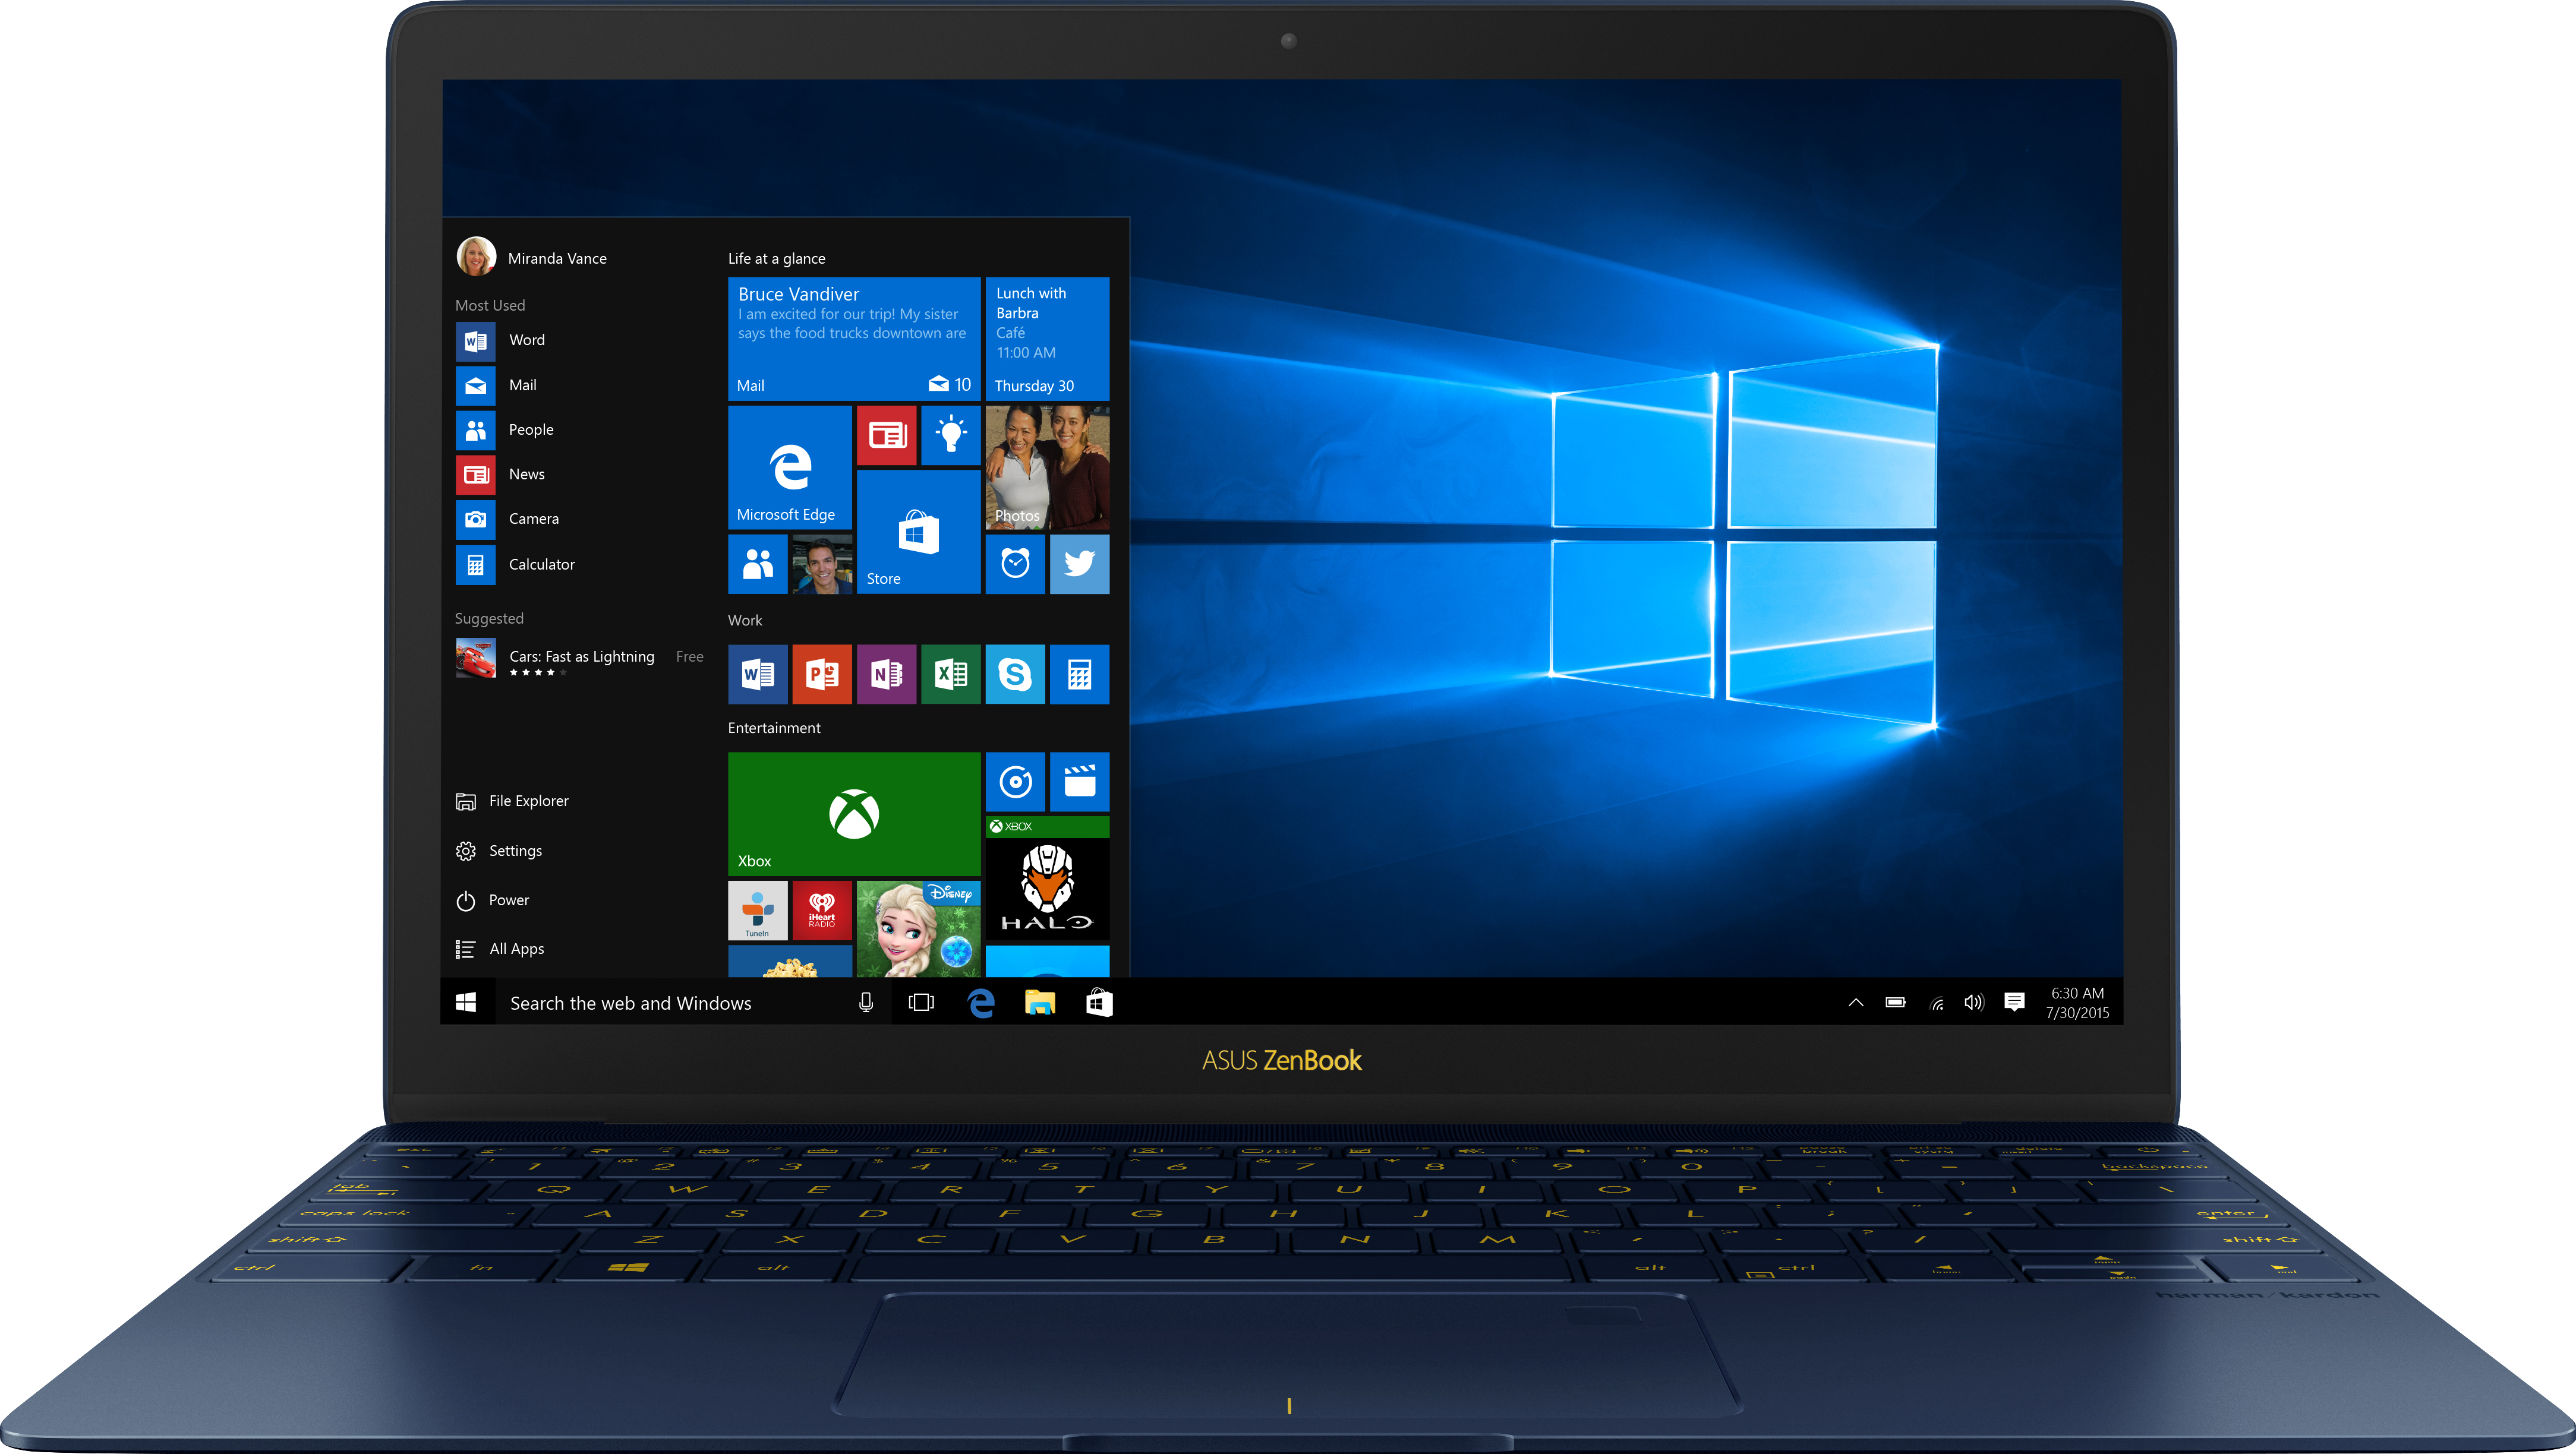Click the Windows Start button
Image resolution: width=2576 pixels, height=1454 pixels.
pyautogui.click(x=466, y=1001)
